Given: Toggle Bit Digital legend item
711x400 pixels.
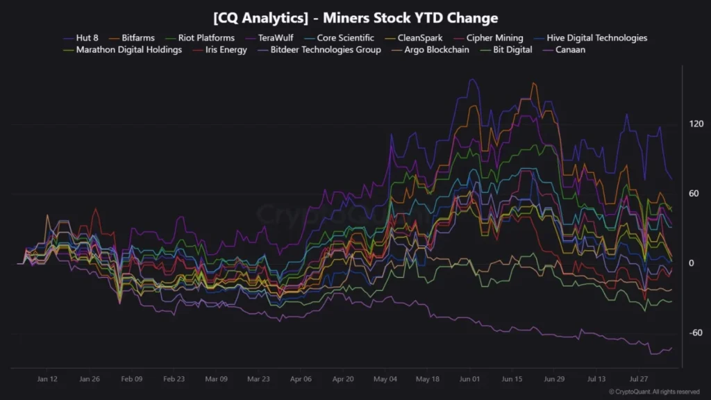Looking at the screenshot, I should point(506,50).
